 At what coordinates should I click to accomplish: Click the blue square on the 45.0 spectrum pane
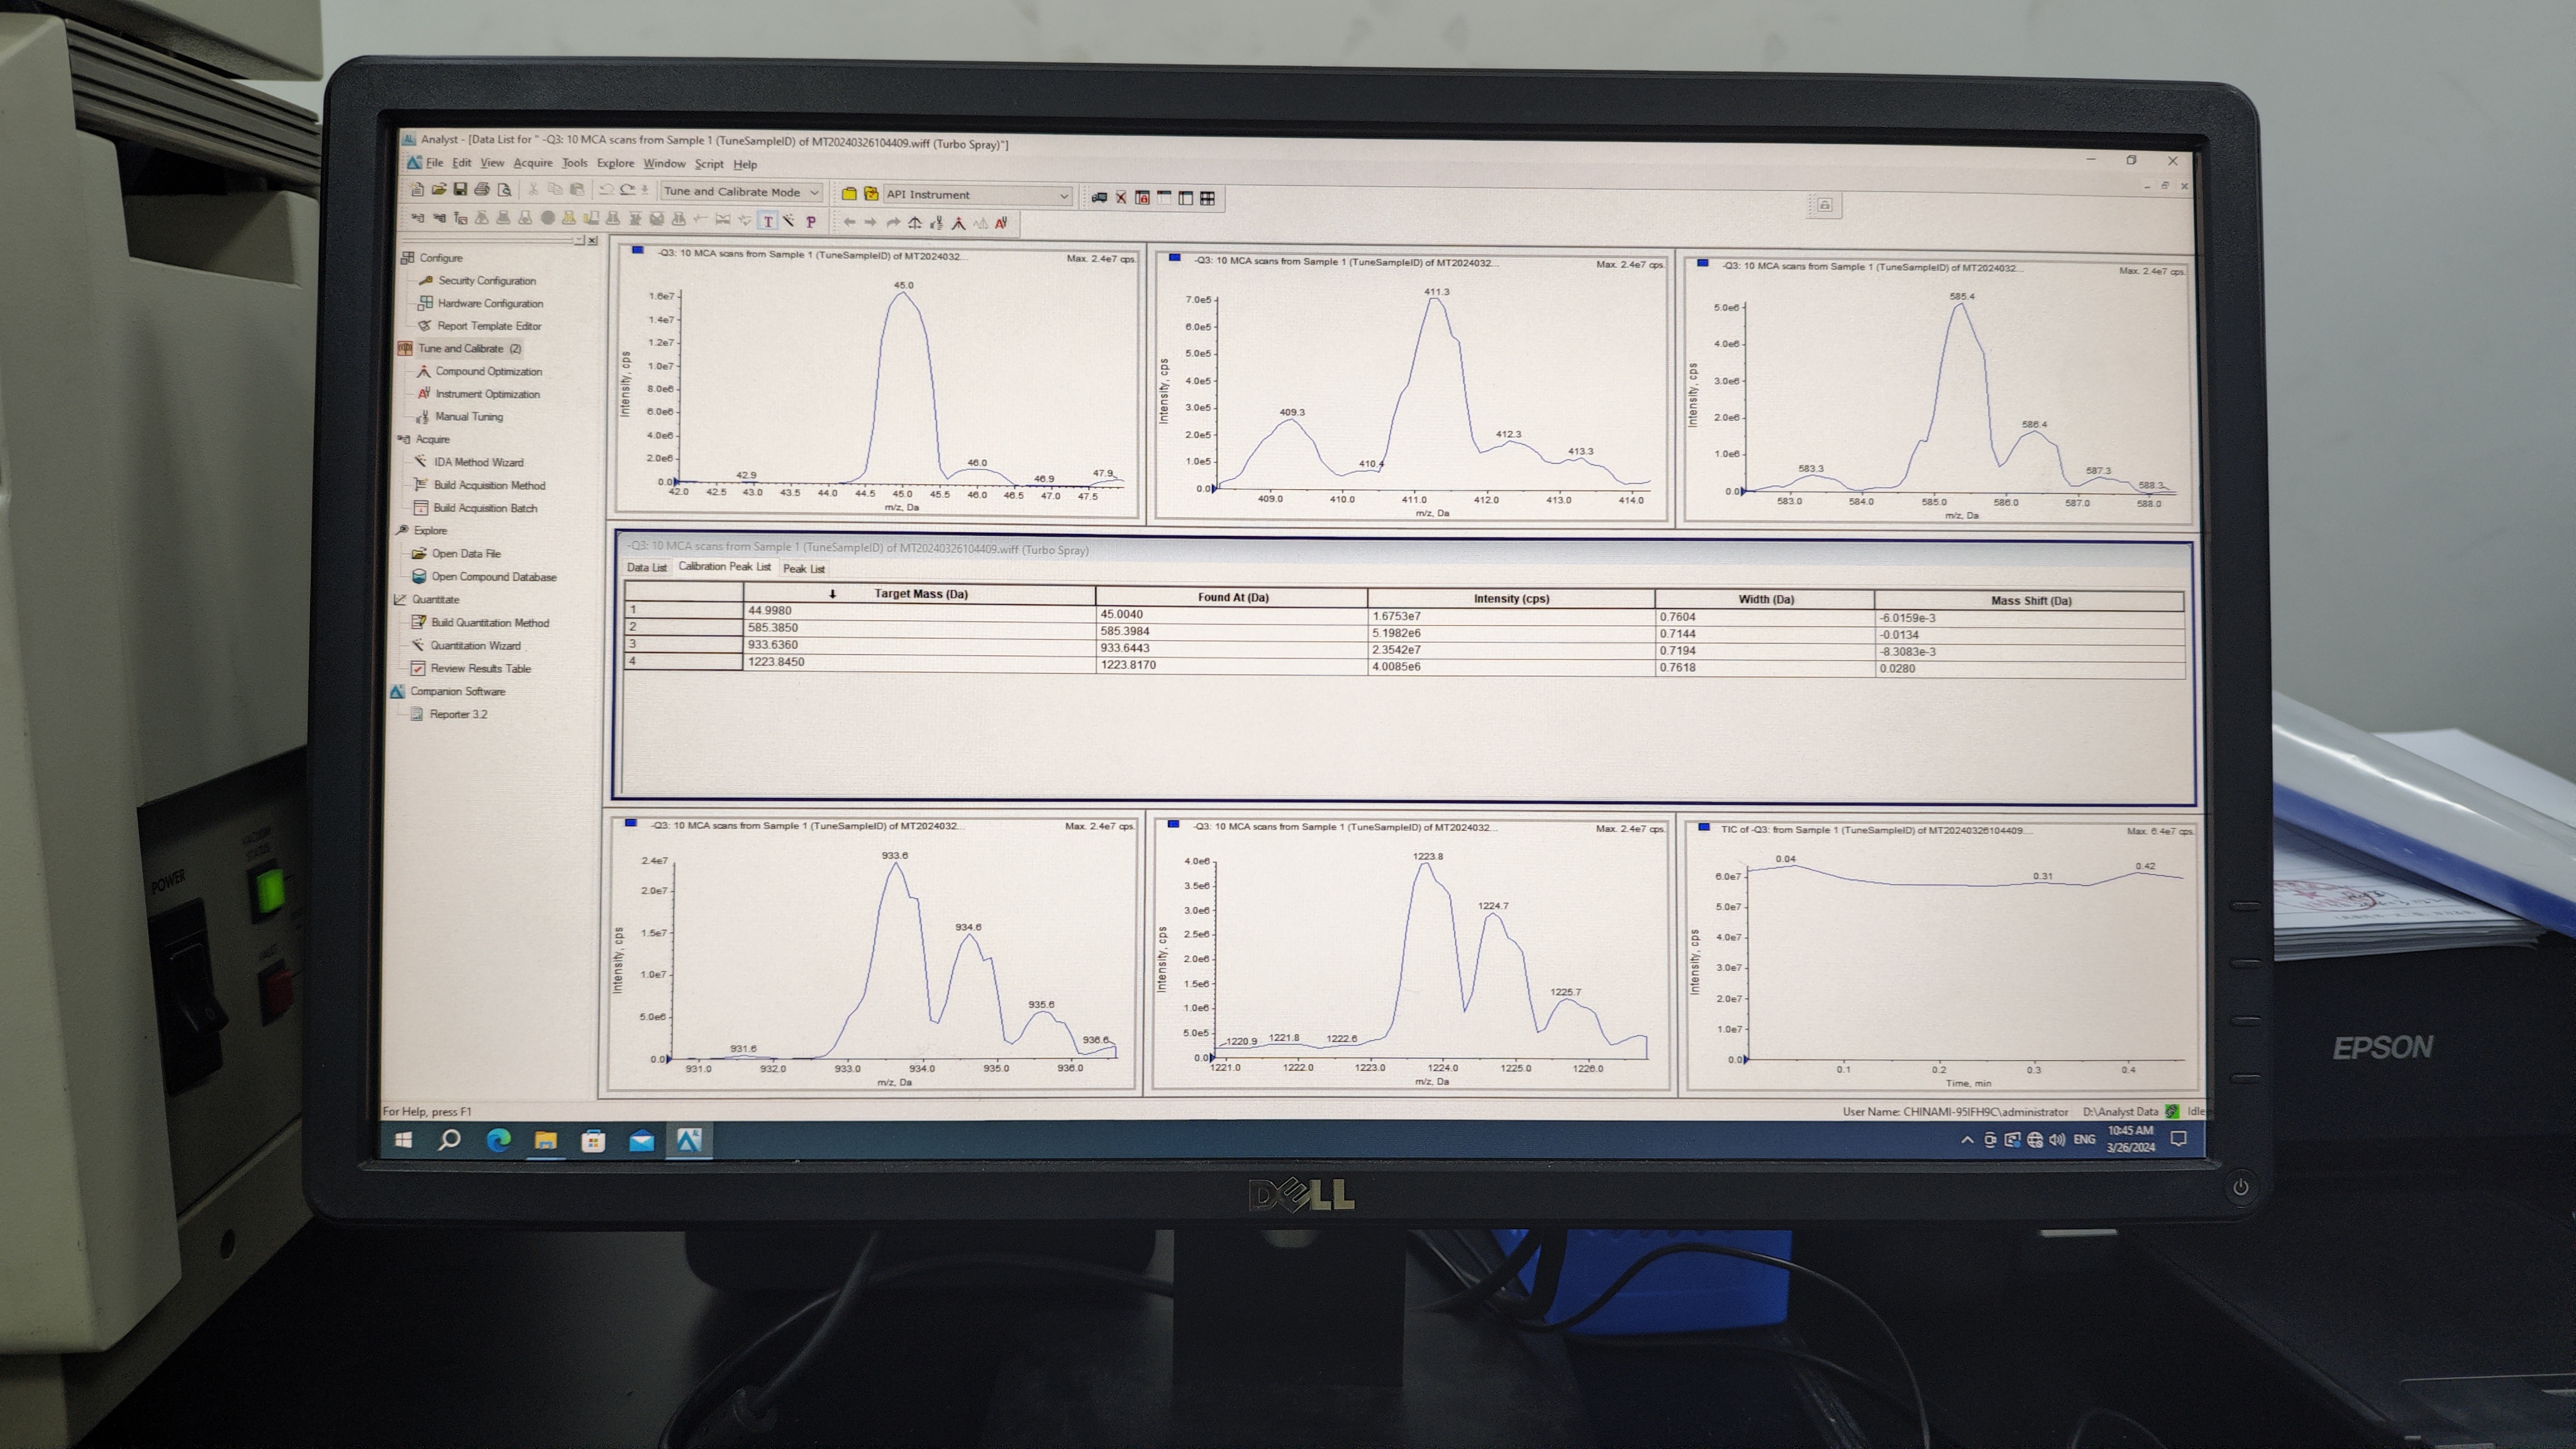click(637, 251)
